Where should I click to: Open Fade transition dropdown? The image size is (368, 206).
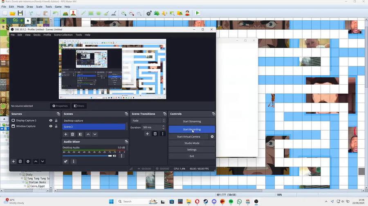tap(149, 121)
